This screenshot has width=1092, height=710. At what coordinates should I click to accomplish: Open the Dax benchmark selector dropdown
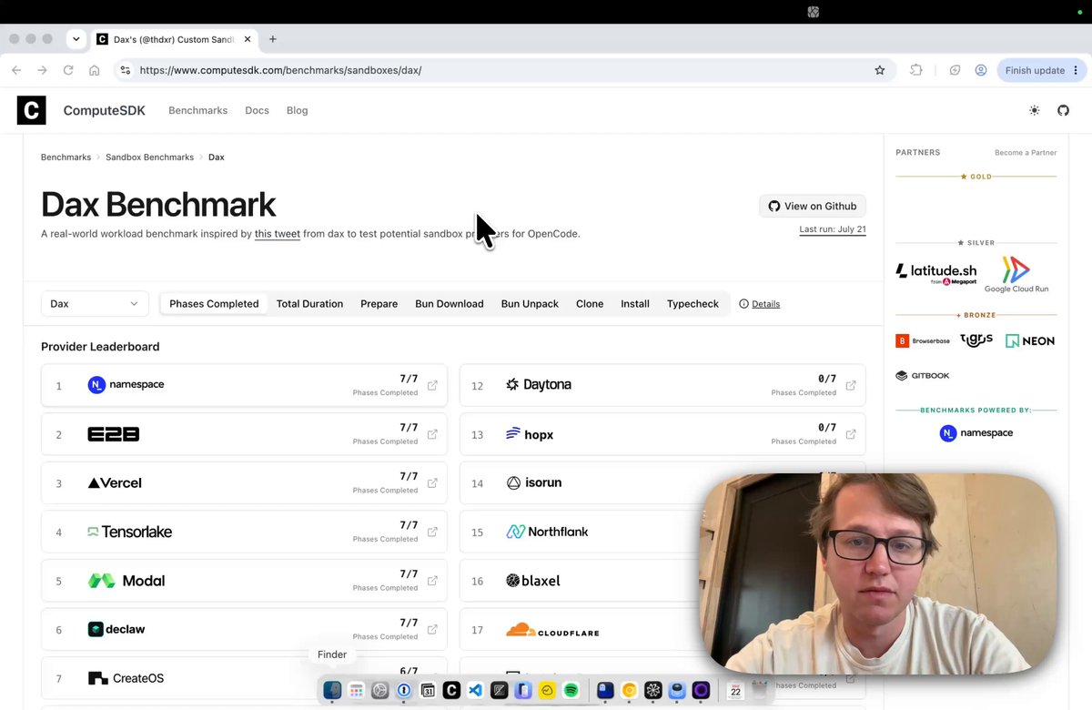(95, 304)
